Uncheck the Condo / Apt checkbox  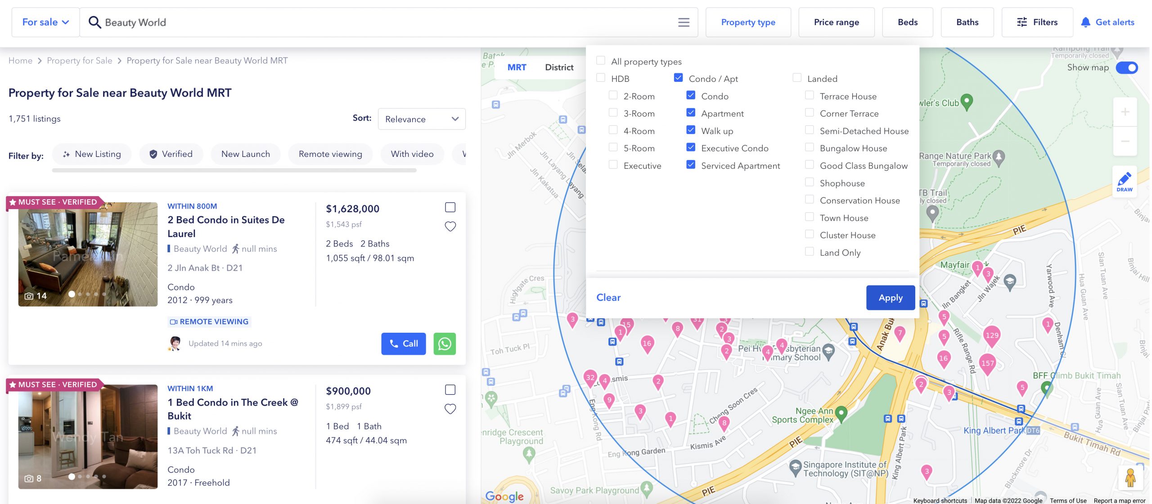point(678,78)
